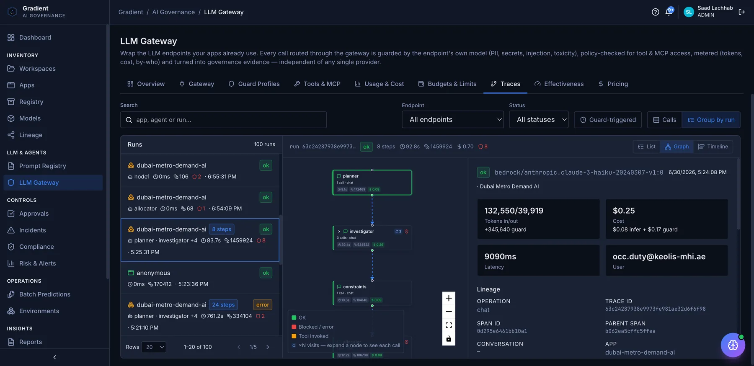Select the LLM Gateway sidebar item
The width and height of the screenshot is (754, 366).
(x=53, y=183)
